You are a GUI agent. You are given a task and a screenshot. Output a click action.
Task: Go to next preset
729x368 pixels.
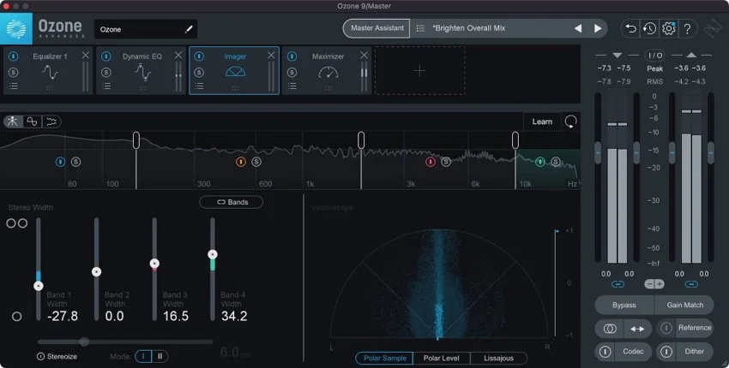(598, 28)
